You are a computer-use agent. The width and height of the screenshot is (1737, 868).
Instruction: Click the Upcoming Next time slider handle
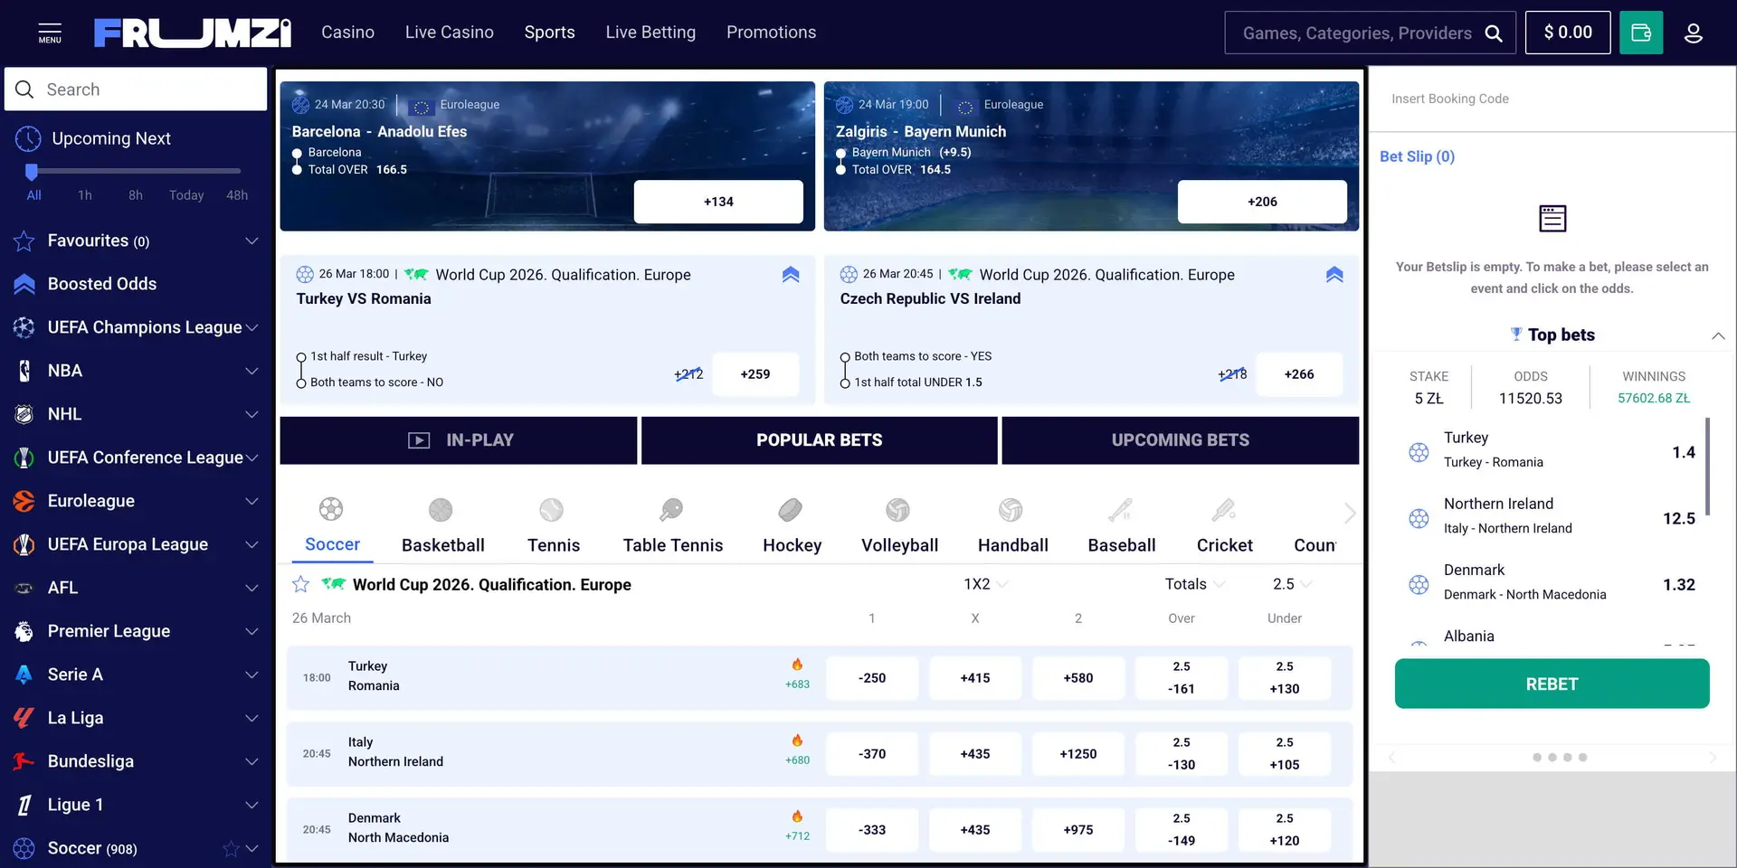(32, 171)
